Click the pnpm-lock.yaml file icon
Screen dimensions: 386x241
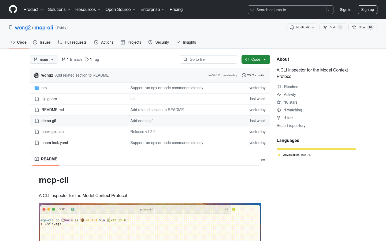[x=37, y=143]
